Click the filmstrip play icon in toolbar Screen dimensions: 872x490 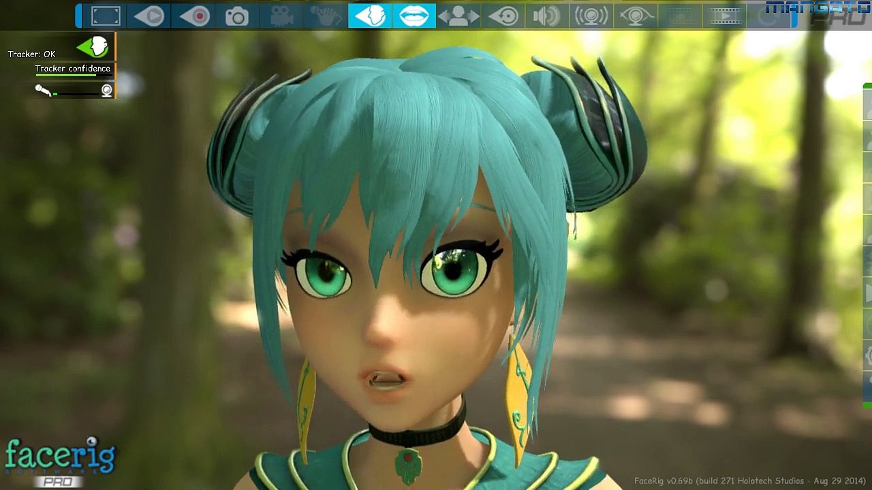pyautogui.click(x=724, y=16)
